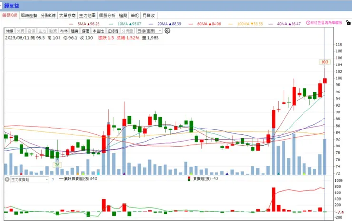Switch to the 個股分析 tab

click(x=107, y=15)
